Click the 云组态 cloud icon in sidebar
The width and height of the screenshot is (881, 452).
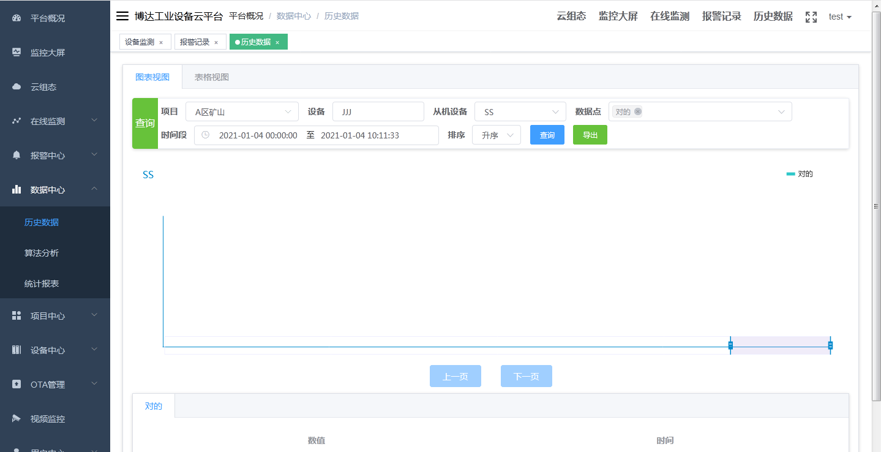point(15,86)
